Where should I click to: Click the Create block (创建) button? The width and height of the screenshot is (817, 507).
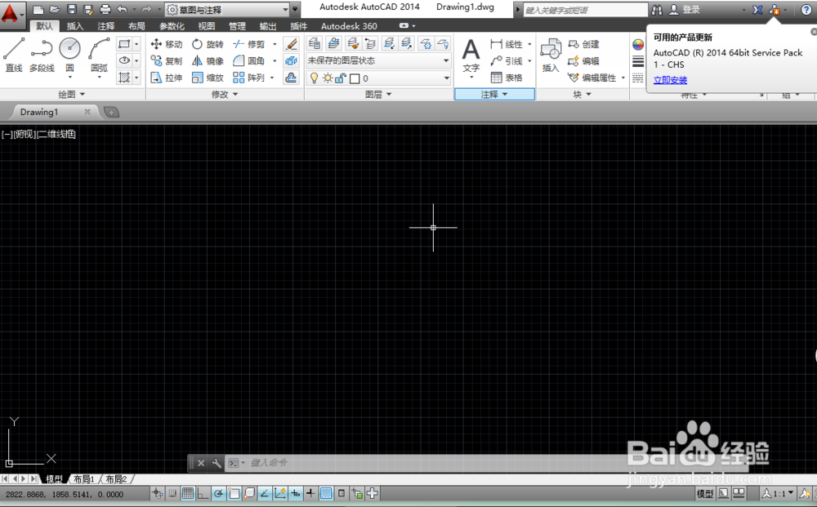click(x=583, y=44)
